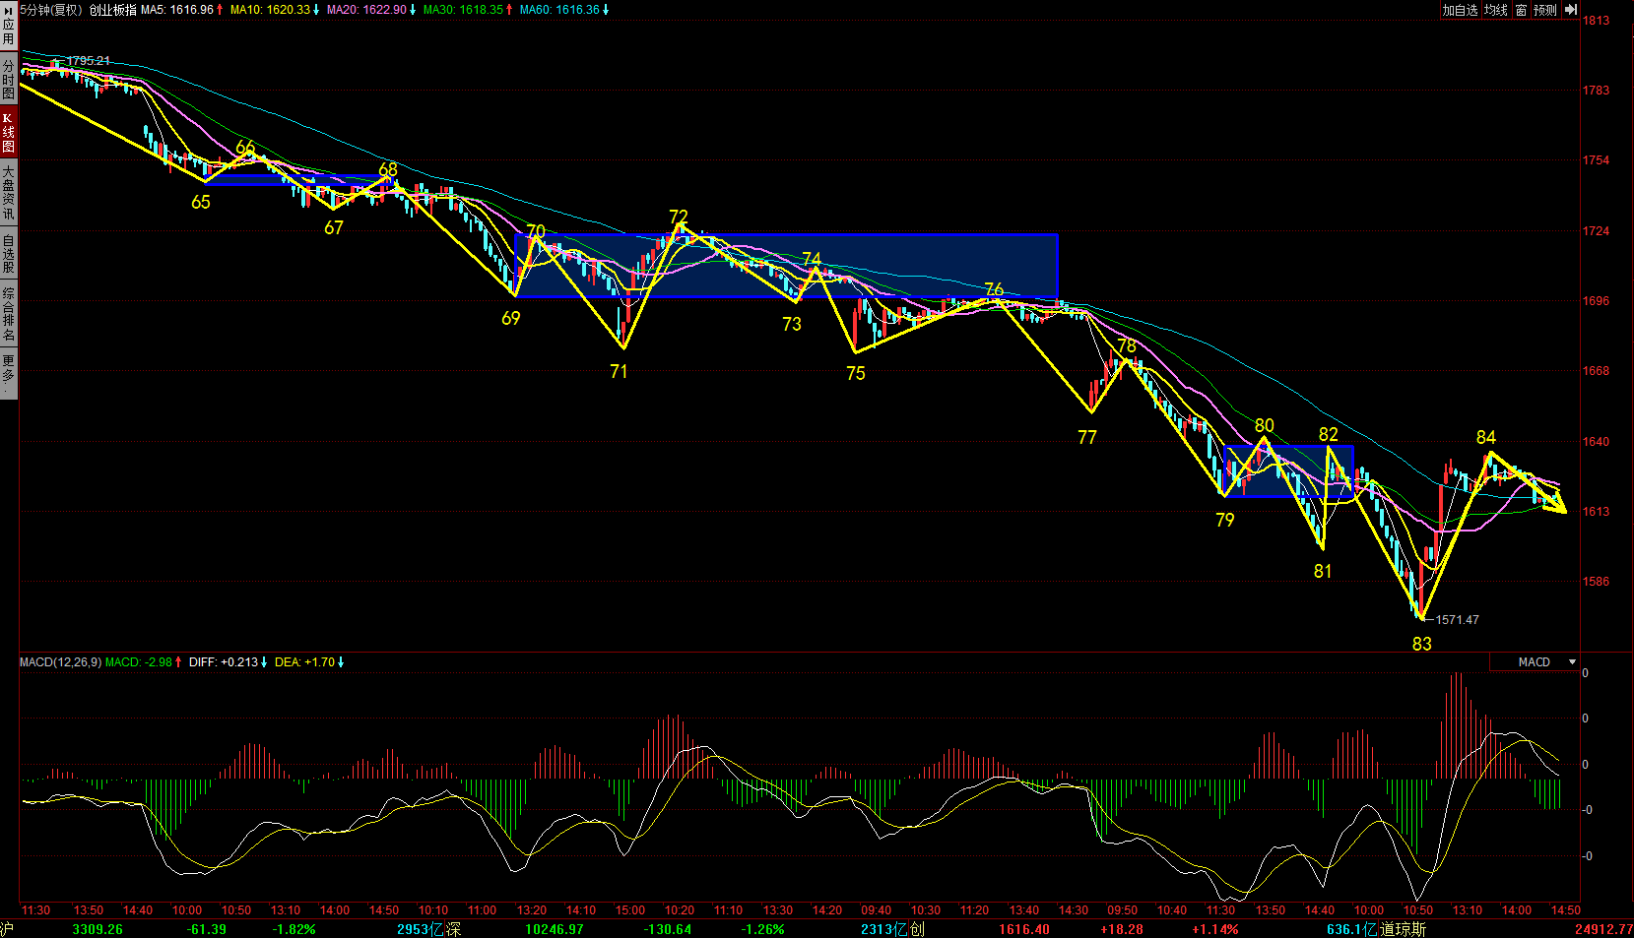Click the MA5 value in the header
Viewport: 1634px width, 938px height.
click(x=178, y=10)
